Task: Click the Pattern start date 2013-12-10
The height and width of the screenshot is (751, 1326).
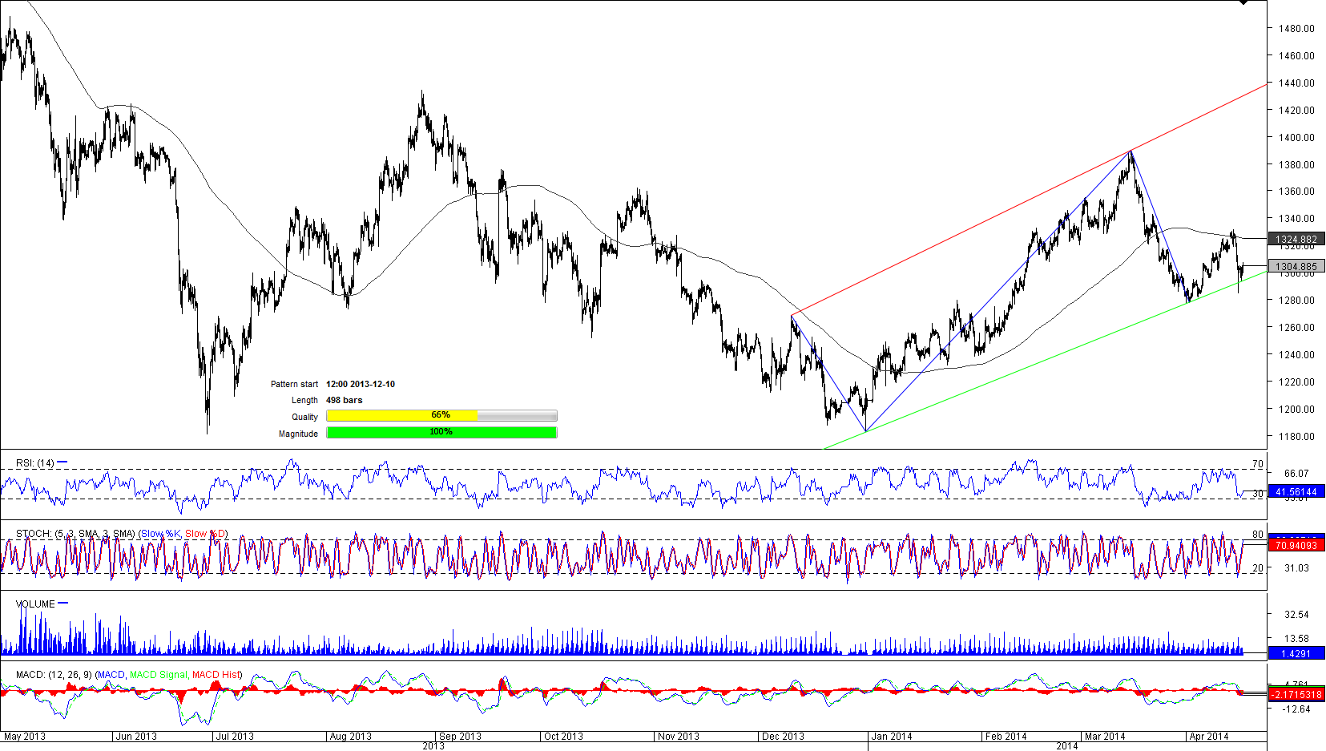Action: coord(360,384)
